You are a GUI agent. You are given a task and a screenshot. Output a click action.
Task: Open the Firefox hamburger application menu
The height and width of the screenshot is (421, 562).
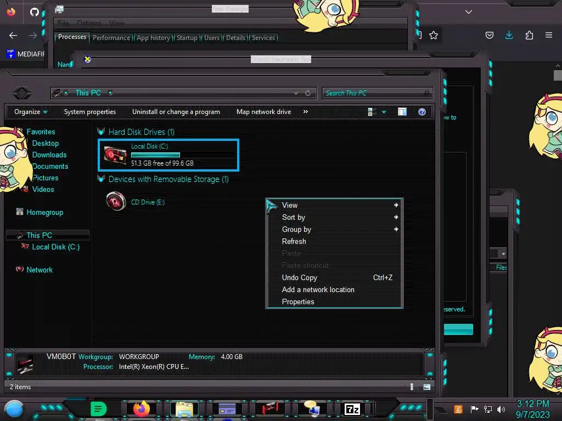(549, 35)
